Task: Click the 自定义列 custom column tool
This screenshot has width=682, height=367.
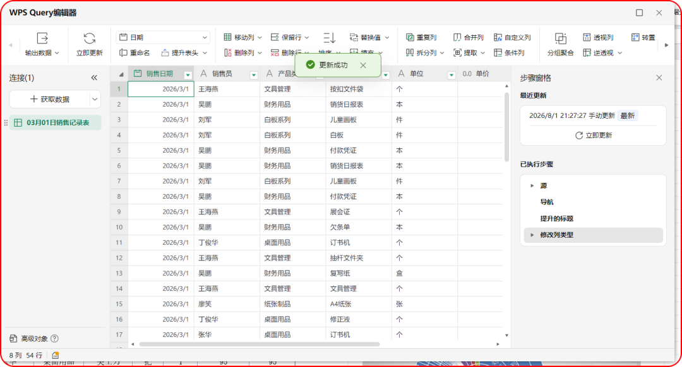Action: click(x=512, y=37)
